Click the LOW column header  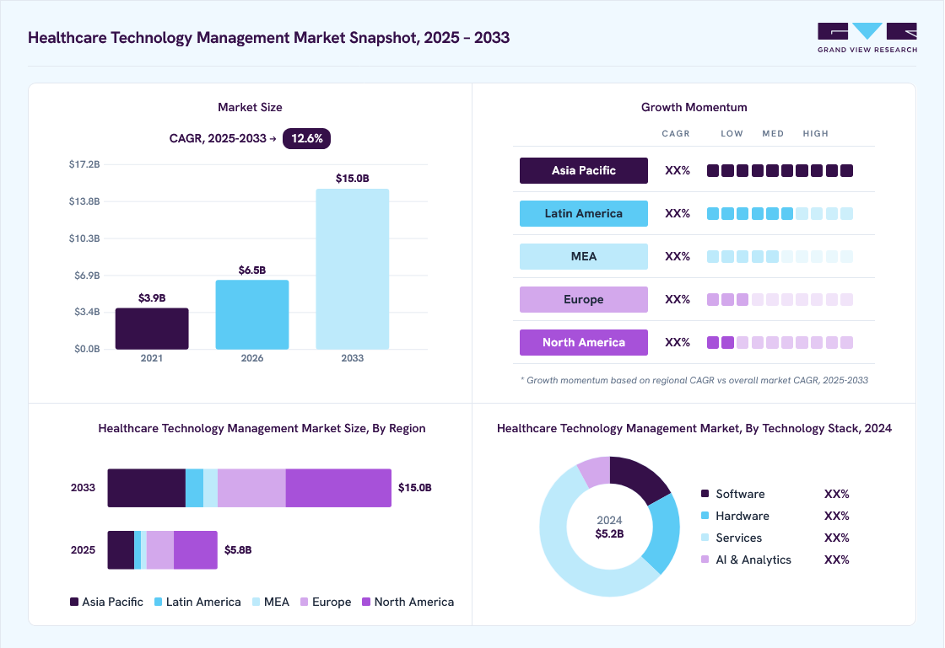pos(732,134)
